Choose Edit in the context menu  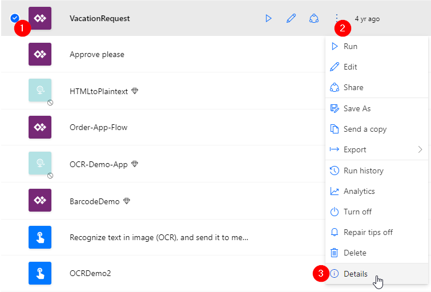click(x=377, y=67)
